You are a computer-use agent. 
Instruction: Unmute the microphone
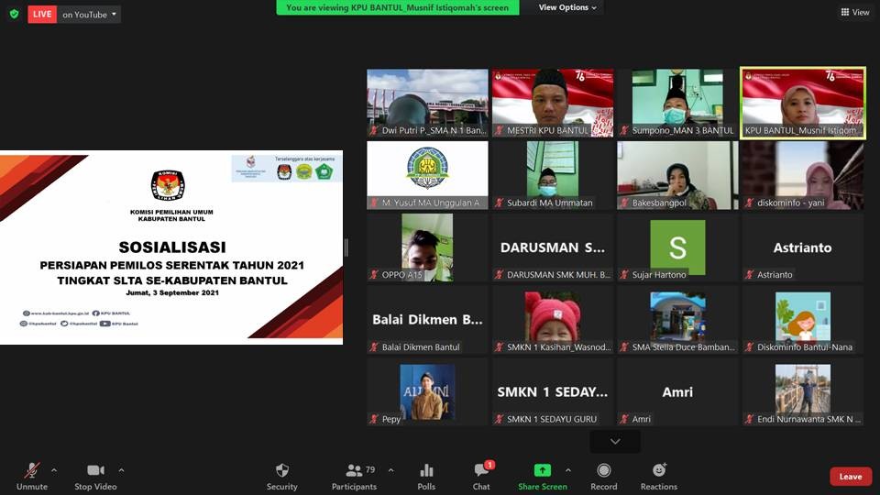click(32, 470)
